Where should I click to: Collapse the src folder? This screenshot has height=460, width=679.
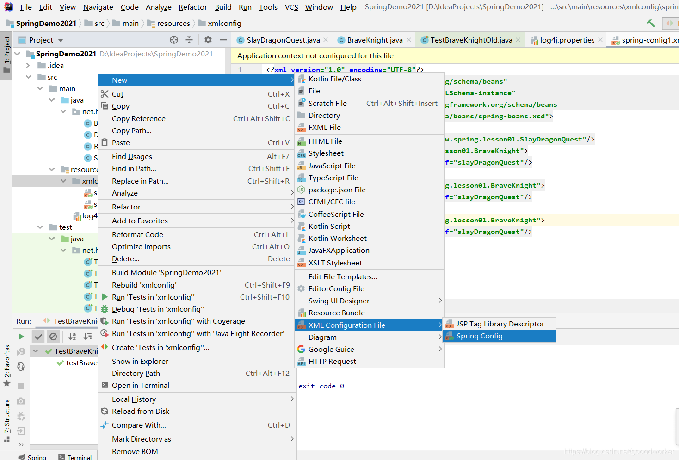29,77
